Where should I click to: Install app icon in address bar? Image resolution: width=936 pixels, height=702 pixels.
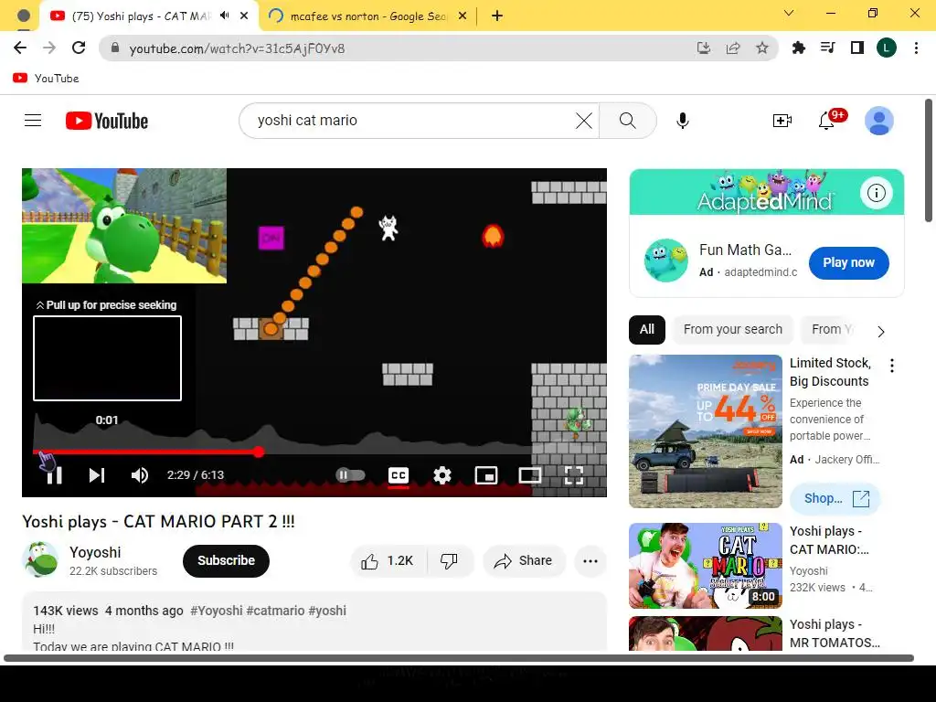click(704, 48)
